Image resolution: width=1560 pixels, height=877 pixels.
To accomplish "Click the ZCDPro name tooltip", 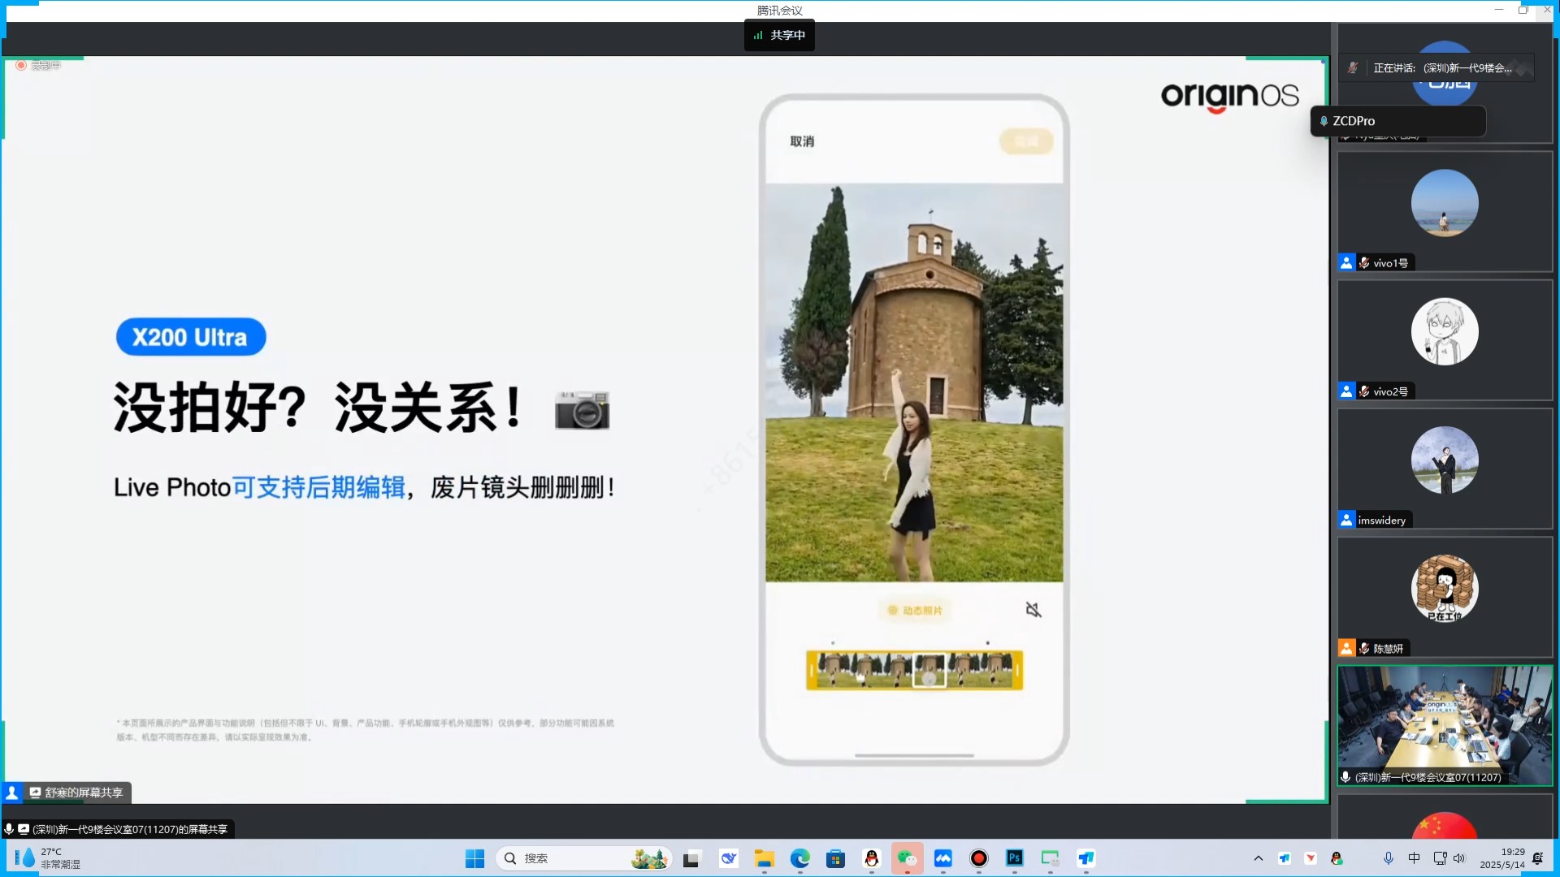I will [x=1398, y=121].
